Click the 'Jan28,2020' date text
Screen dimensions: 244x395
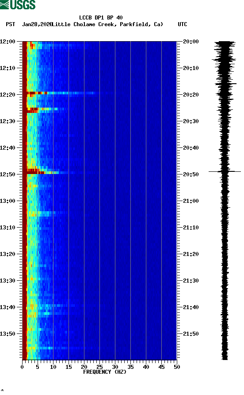[x=37, y=24]
